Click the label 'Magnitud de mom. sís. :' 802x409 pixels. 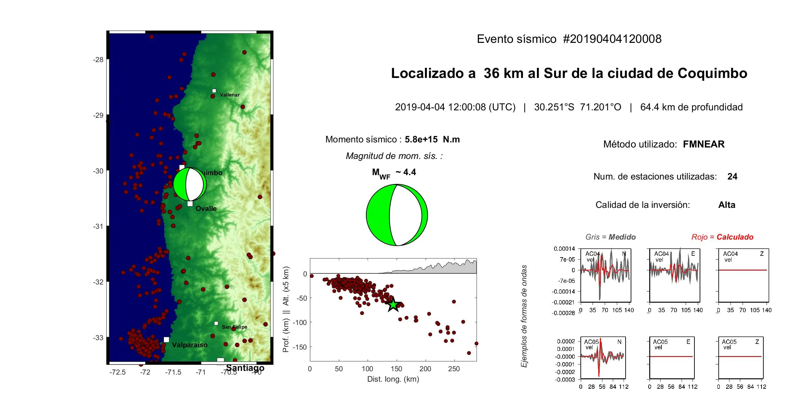tap(394, 156)
